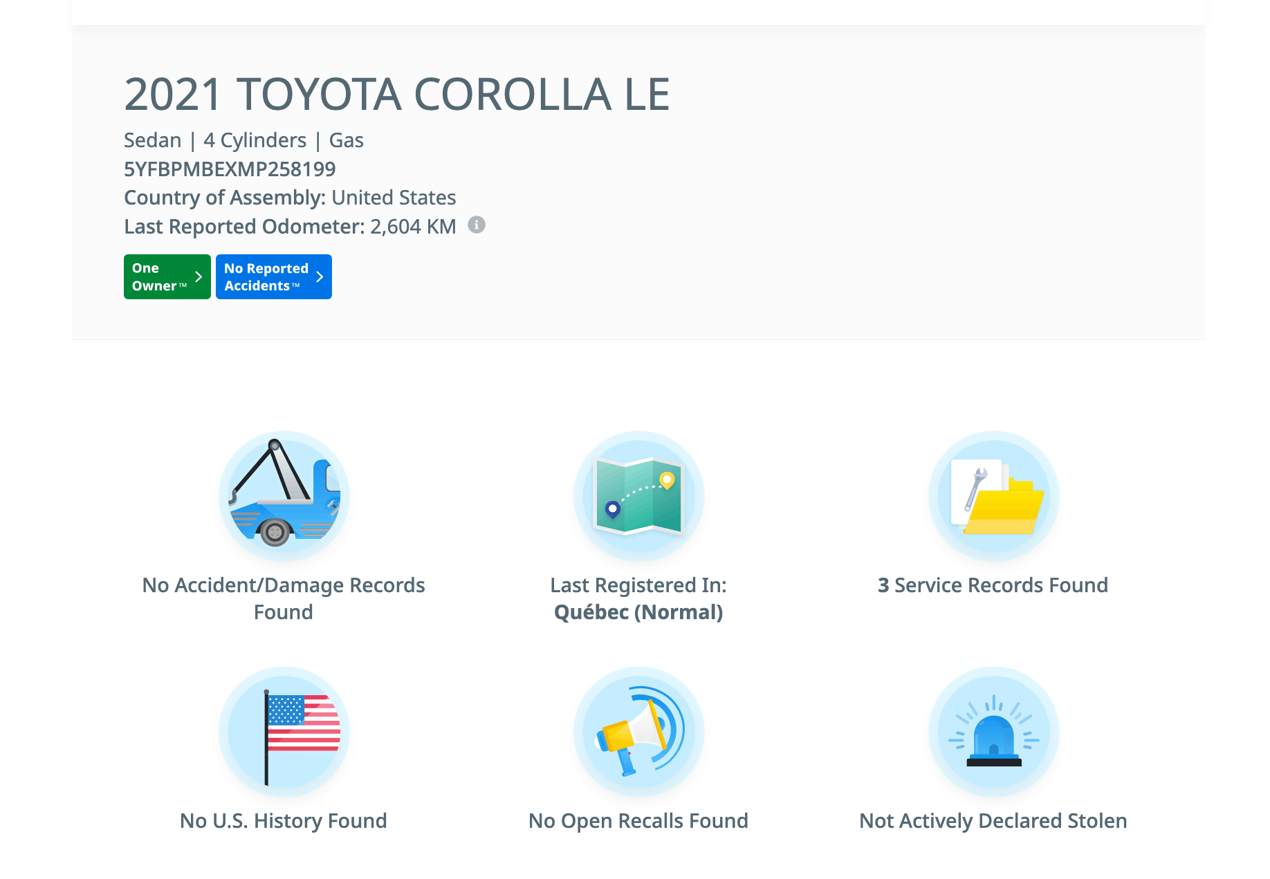The height and width of the screenshot is (879, 1270).
Task: Click No Open Recalls Found label
Action: click(638, 821)
